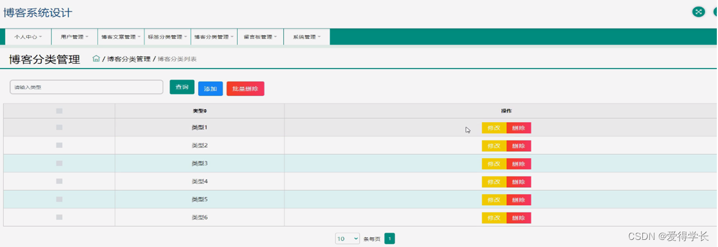Viewport: 718px width, 247px height.
Task: Click 删除 for row 类型6
Action: point(519,218)
